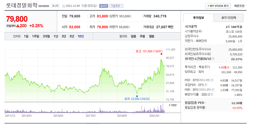Open the 동일업종 PER link
Image resolution: width=253 pixels, height=124 pixels.
tap(195, 103)
